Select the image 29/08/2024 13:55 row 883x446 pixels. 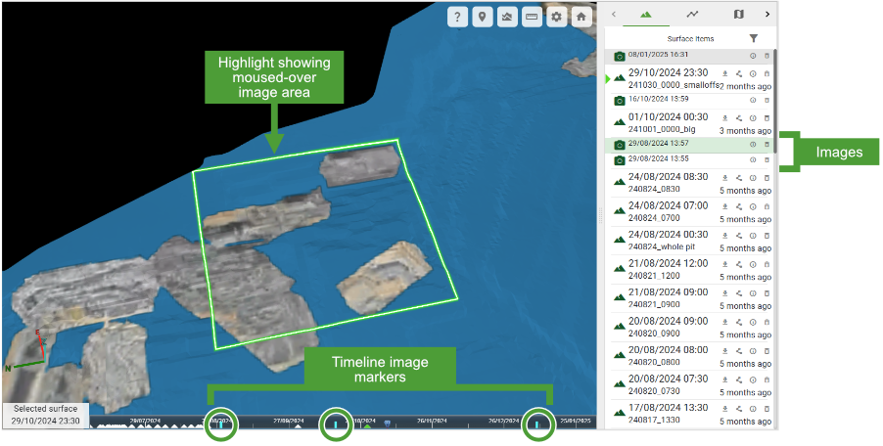[x=689, y=160]
